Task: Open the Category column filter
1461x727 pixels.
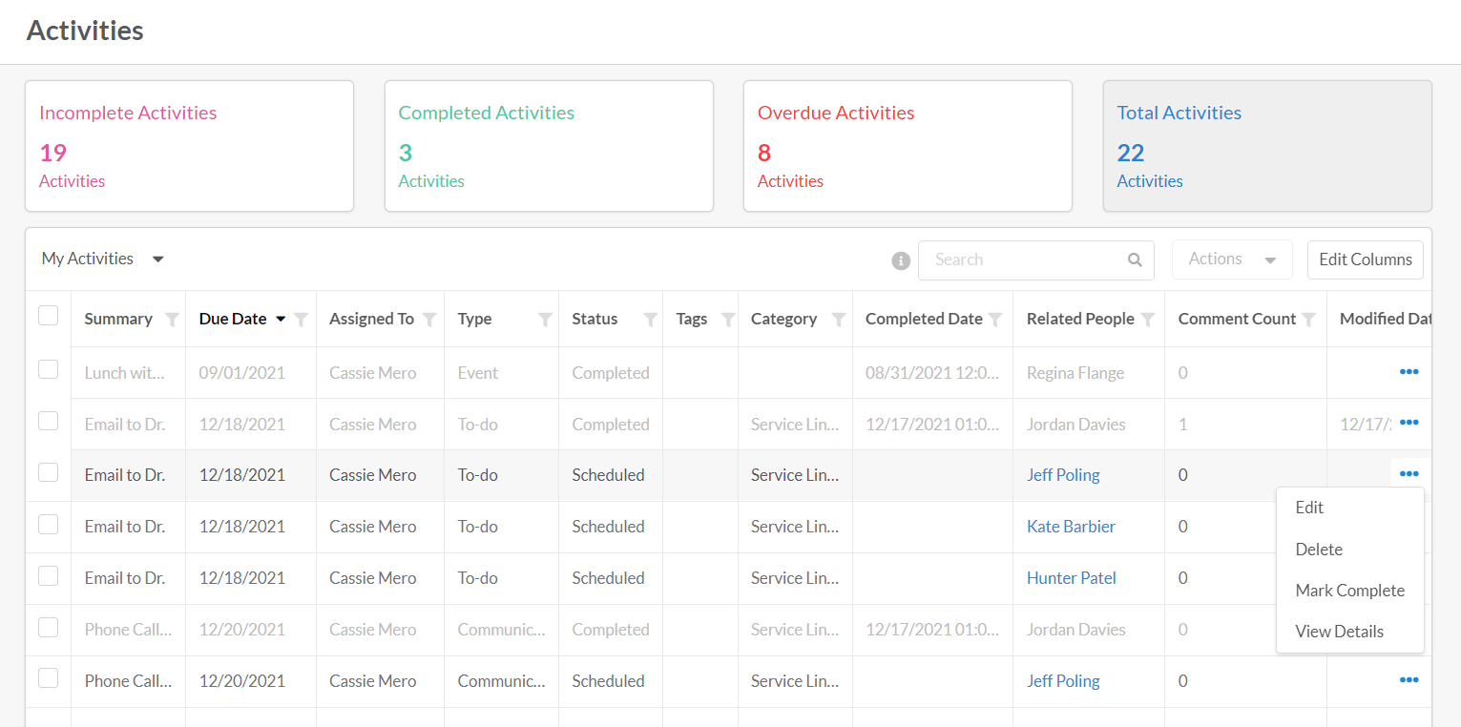Action: 839,320
